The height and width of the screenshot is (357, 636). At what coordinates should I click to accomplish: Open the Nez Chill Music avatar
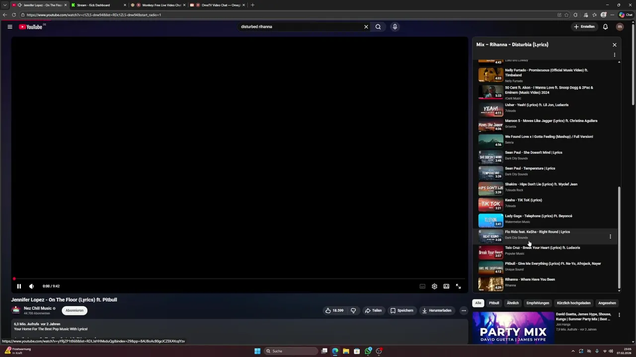pyautogui.click(x=16, y=310)
